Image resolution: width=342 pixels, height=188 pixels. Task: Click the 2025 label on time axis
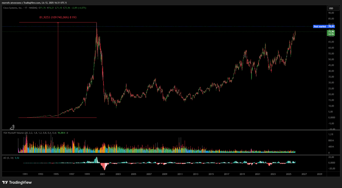tap(288, 174)
